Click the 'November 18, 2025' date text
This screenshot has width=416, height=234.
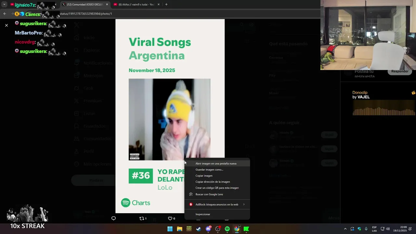pos(152,70)
